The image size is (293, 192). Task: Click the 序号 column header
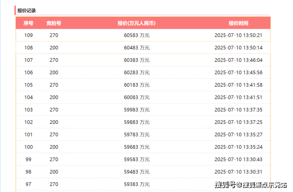point(28,23)
